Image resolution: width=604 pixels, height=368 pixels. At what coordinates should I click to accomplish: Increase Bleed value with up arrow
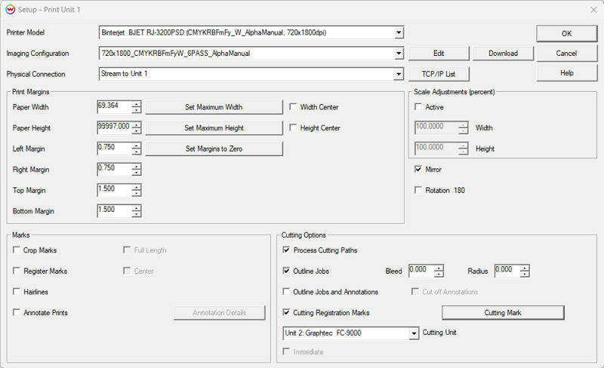click(439, 268)
